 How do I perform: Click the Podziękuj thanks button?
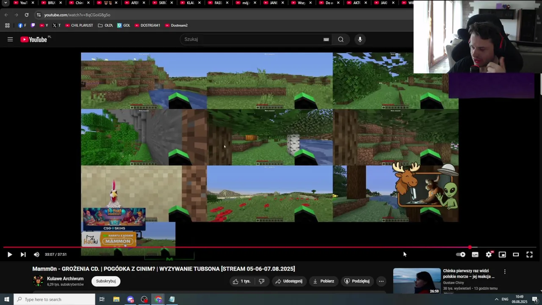point(357,281)
